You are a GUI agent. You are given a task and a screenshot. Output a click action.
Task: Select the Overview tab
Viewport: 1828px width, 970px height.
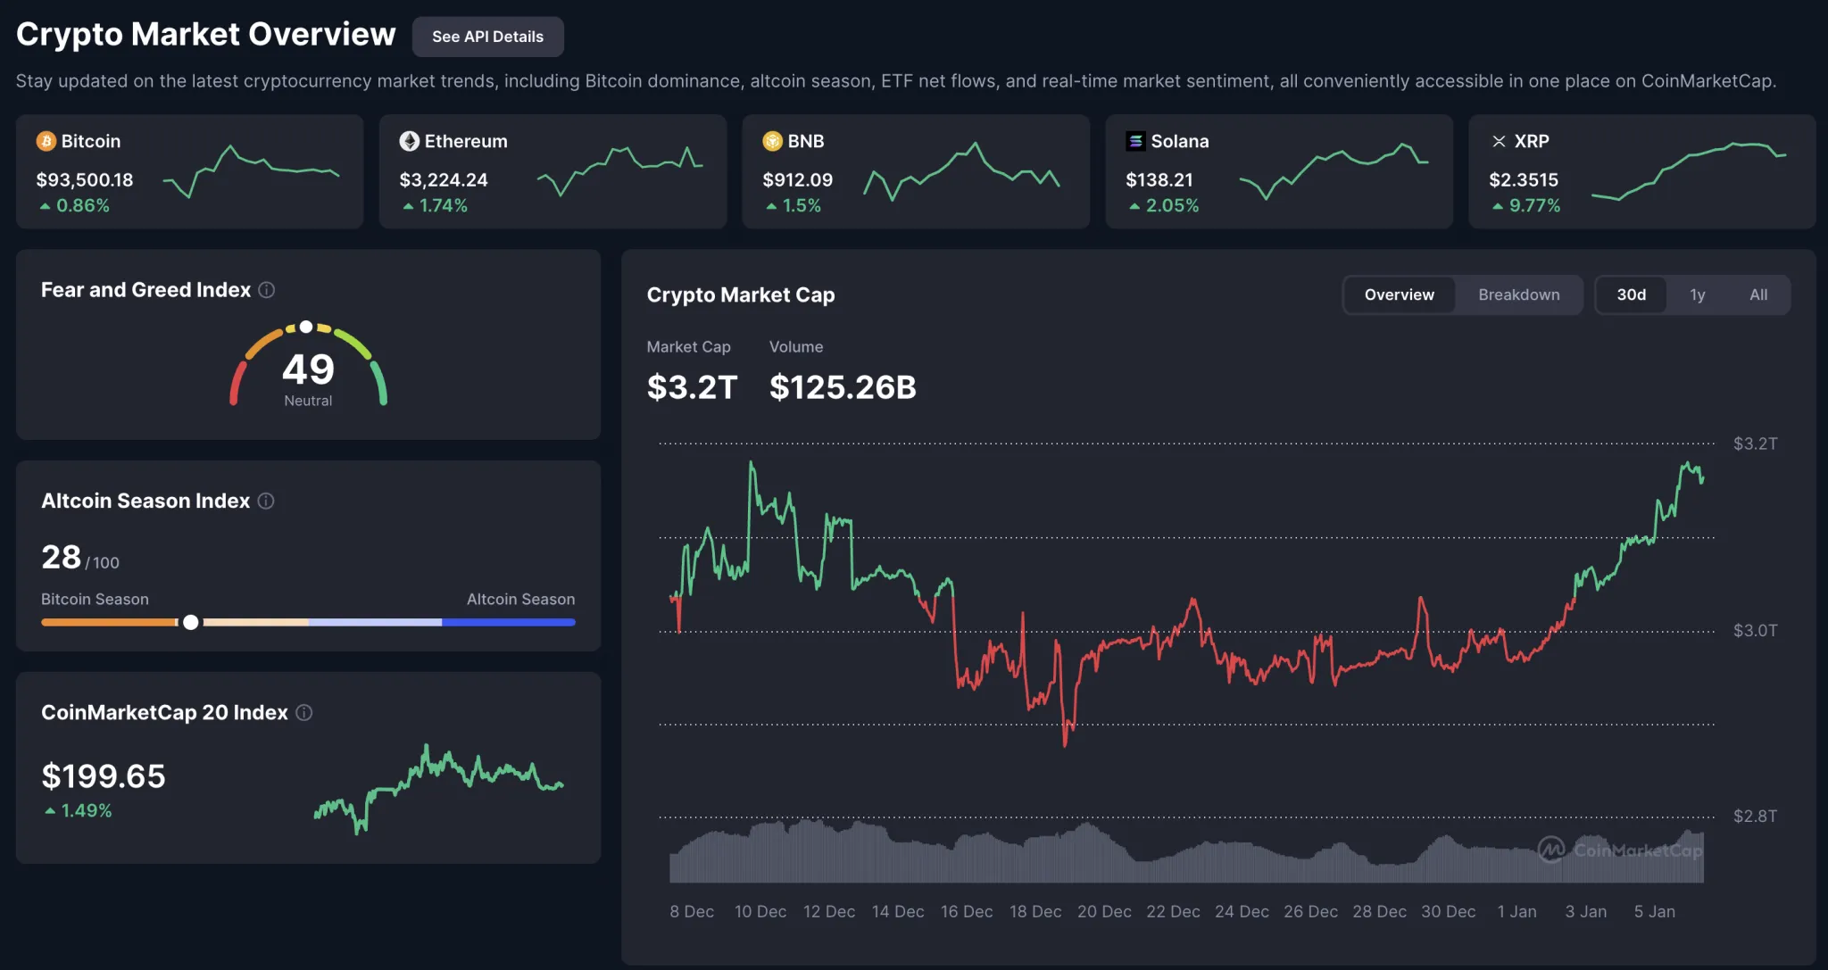click(x=1399, y=294)
